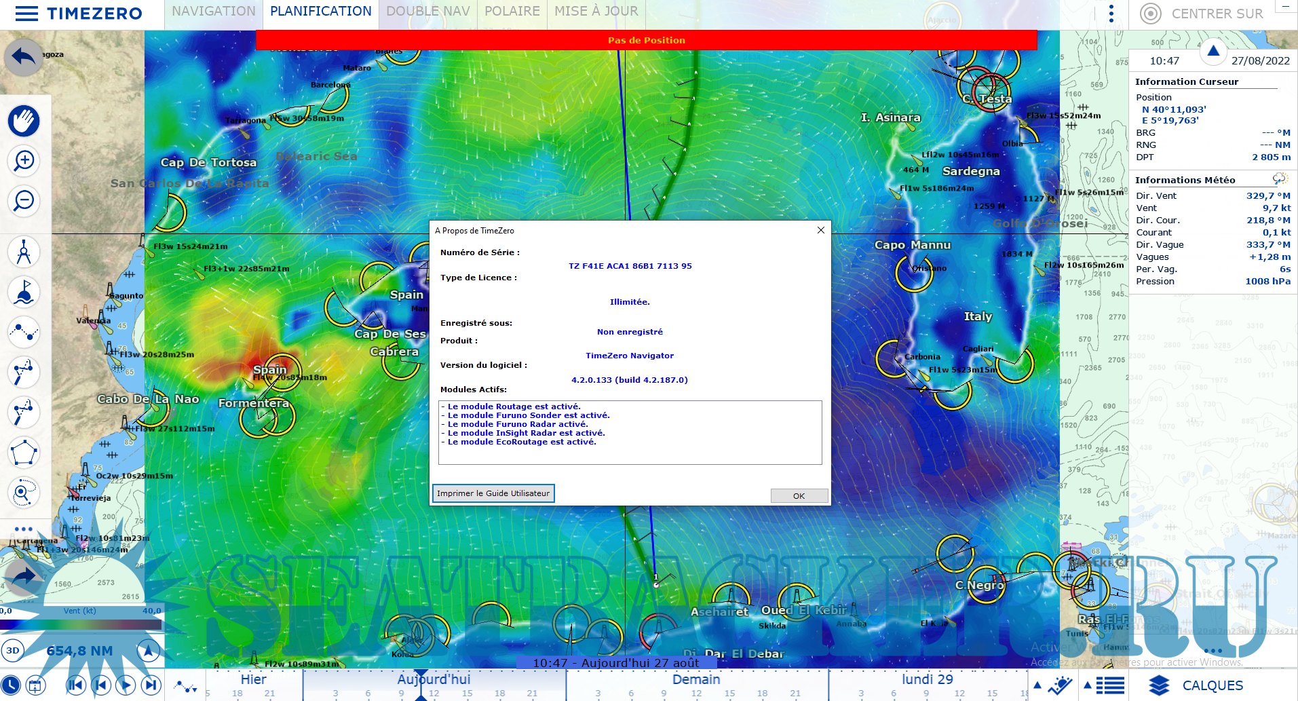This screenshot has height=701, width=1298.
Task: Click the undo back arrow button
Action: coord(23,57)
